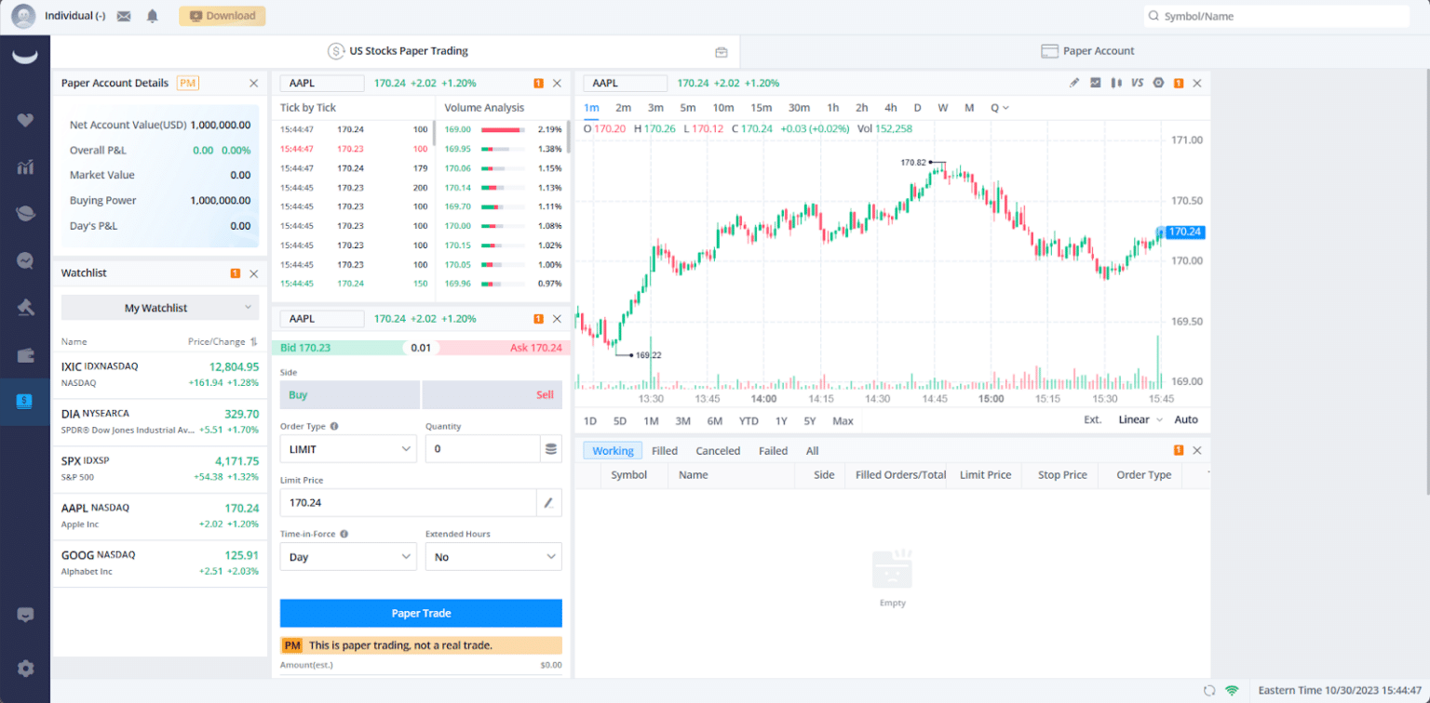
Task: Select the 5m chart interval tab
Action: tap(687, 108)
